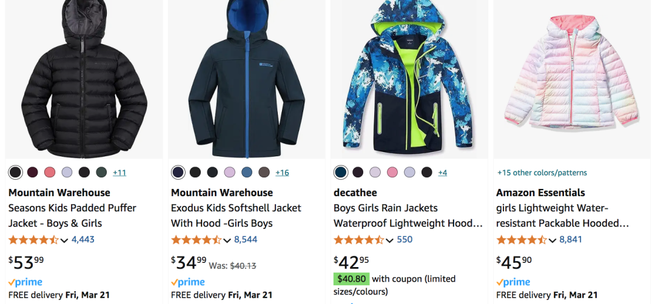Pick the blue swatch for Exodus Softshell Jacket
The width and height of the screenshot is (655, 304).
tap(247, 172)
